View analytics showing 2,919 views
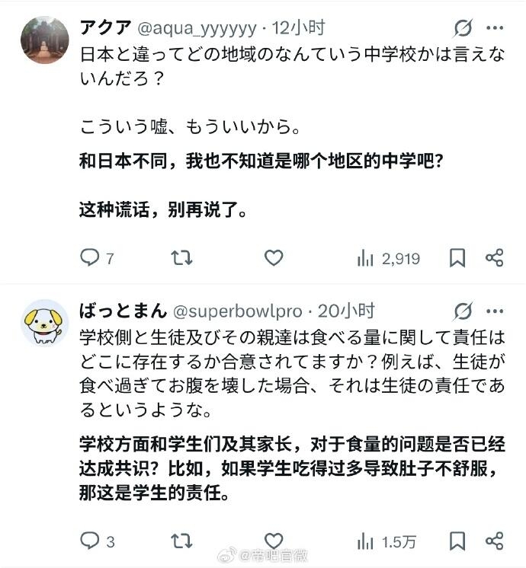 click(x=388, y=259)
